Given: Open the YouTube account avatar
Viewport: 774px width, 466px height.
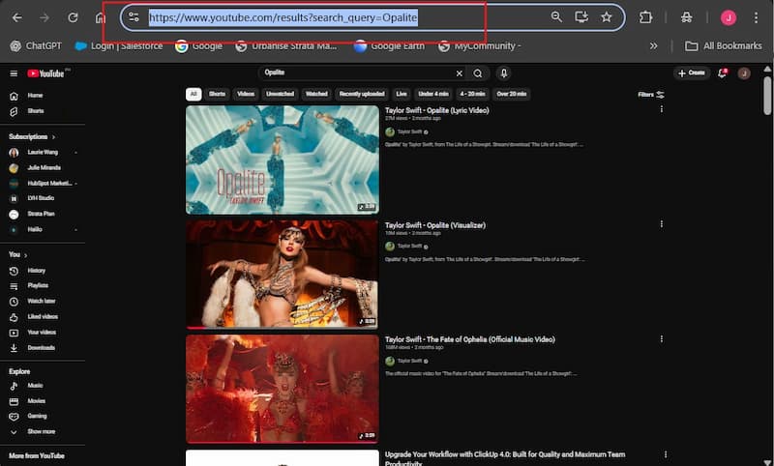Looking at the screenshot, I should 744,73.
